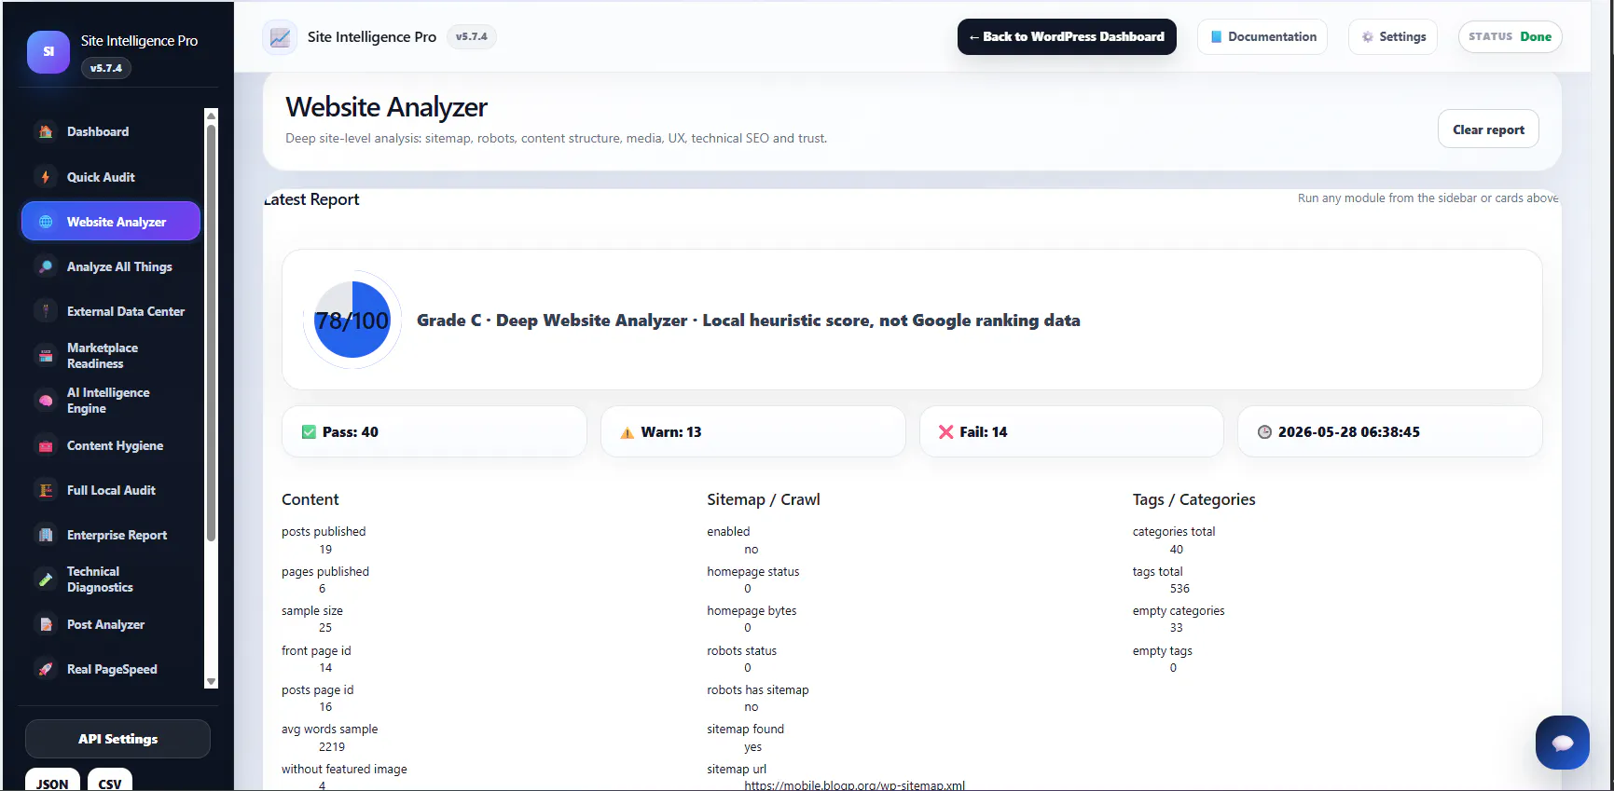The height and width of the screenshot is (791, 1614).
Task: Launch Quick Audit via the lightning icon
Action: click(x=46, y=177)
